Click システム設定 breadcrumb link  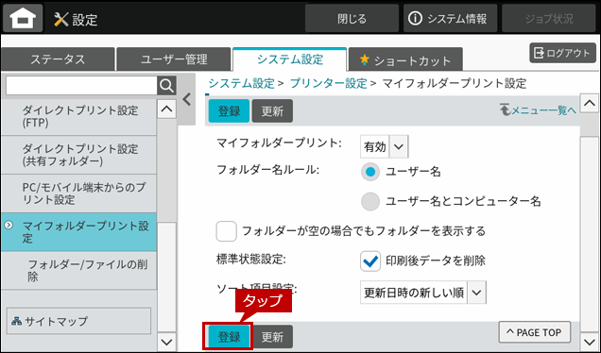pos(242,83)
